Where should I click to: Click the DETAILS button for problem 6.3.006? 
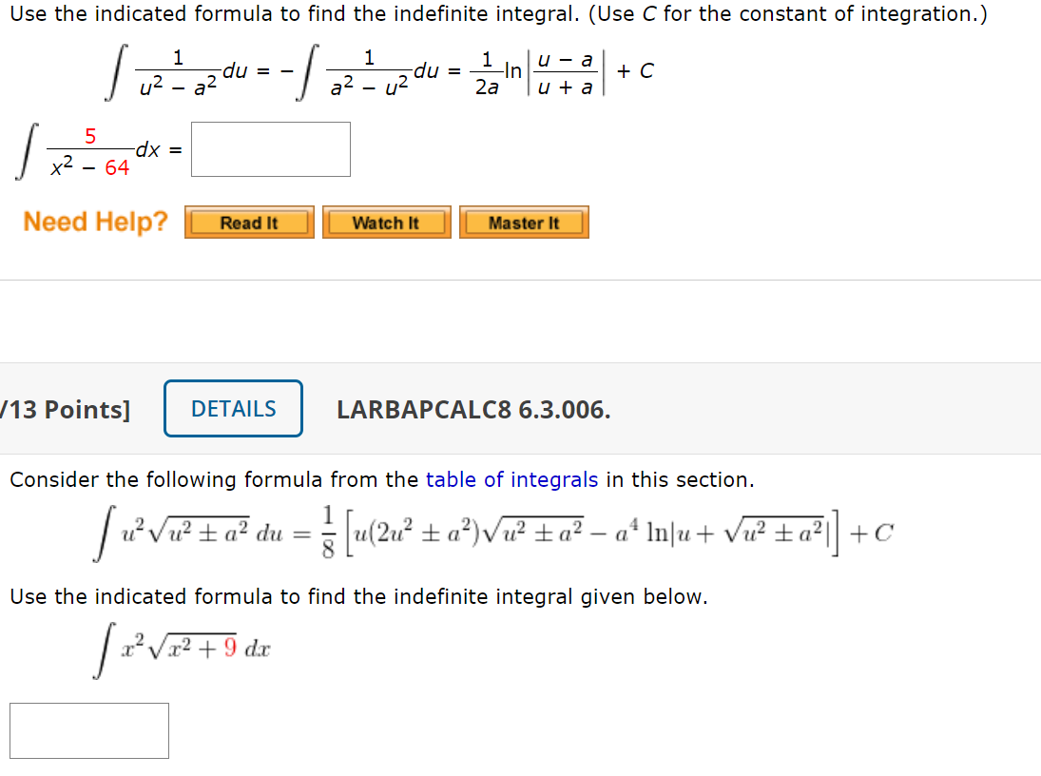(232, 408)
